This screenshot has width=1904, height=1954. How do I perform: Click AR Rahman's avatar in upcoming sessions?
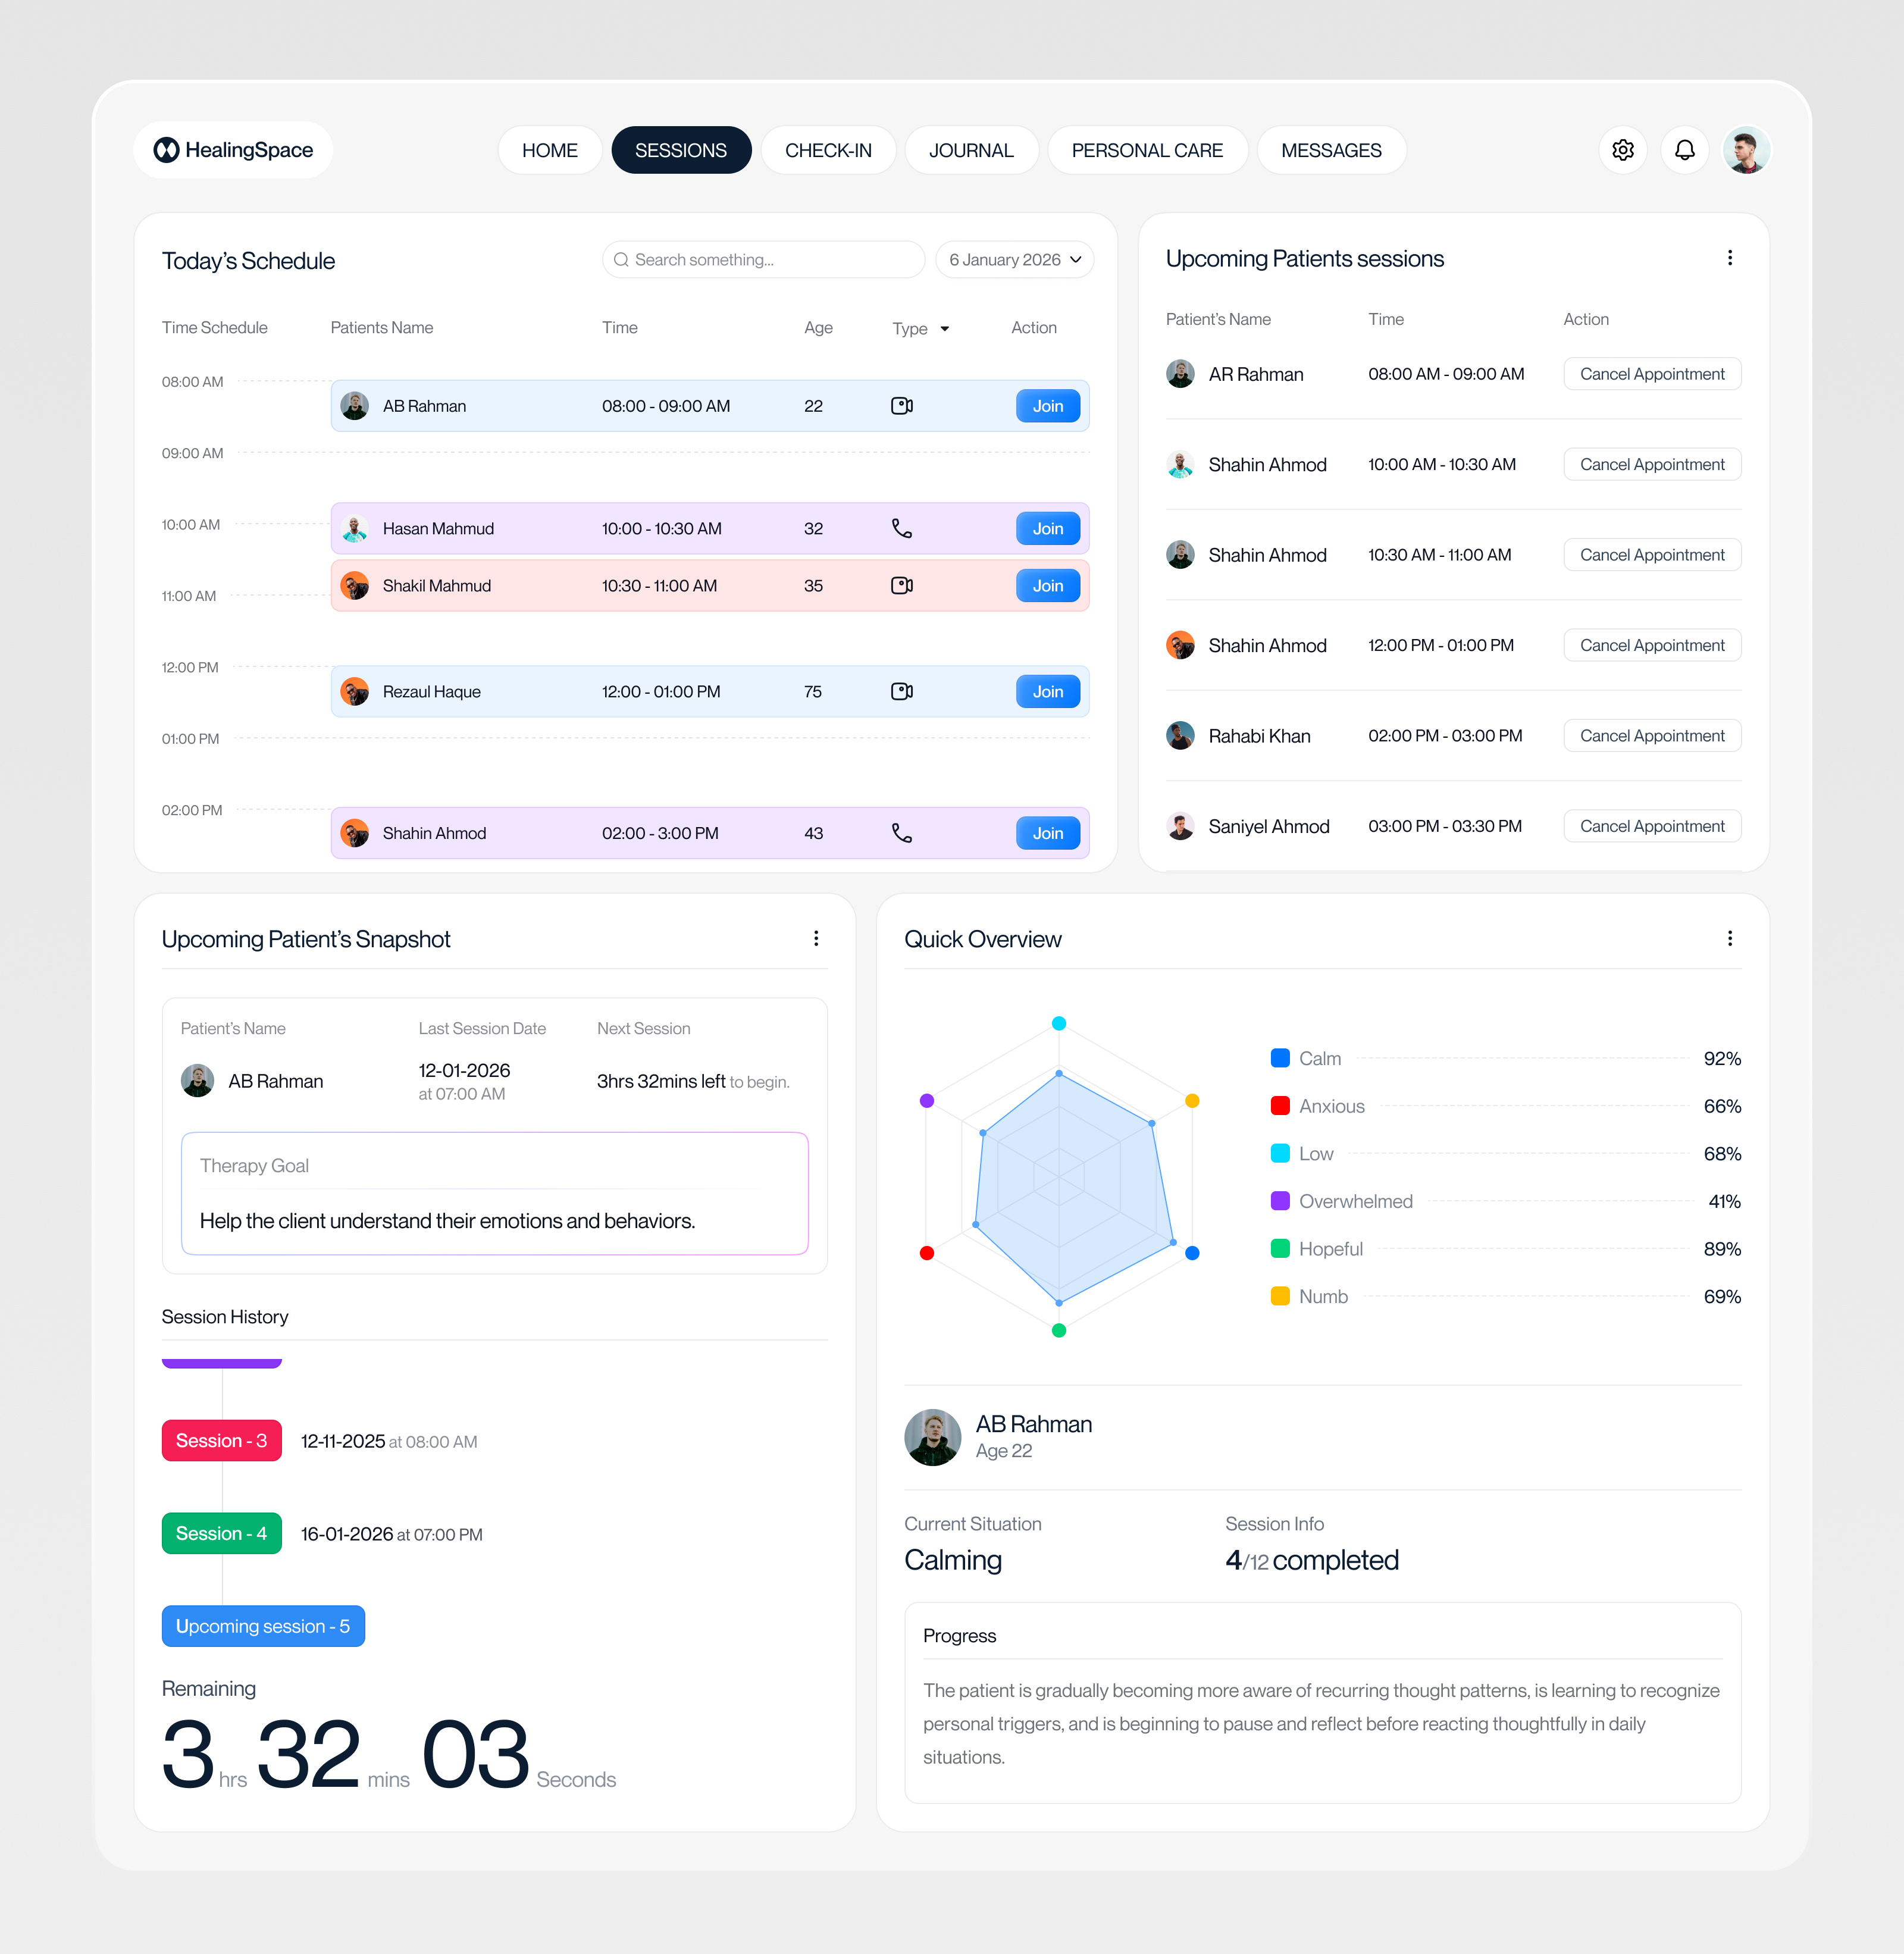(x=1181, y=373)
